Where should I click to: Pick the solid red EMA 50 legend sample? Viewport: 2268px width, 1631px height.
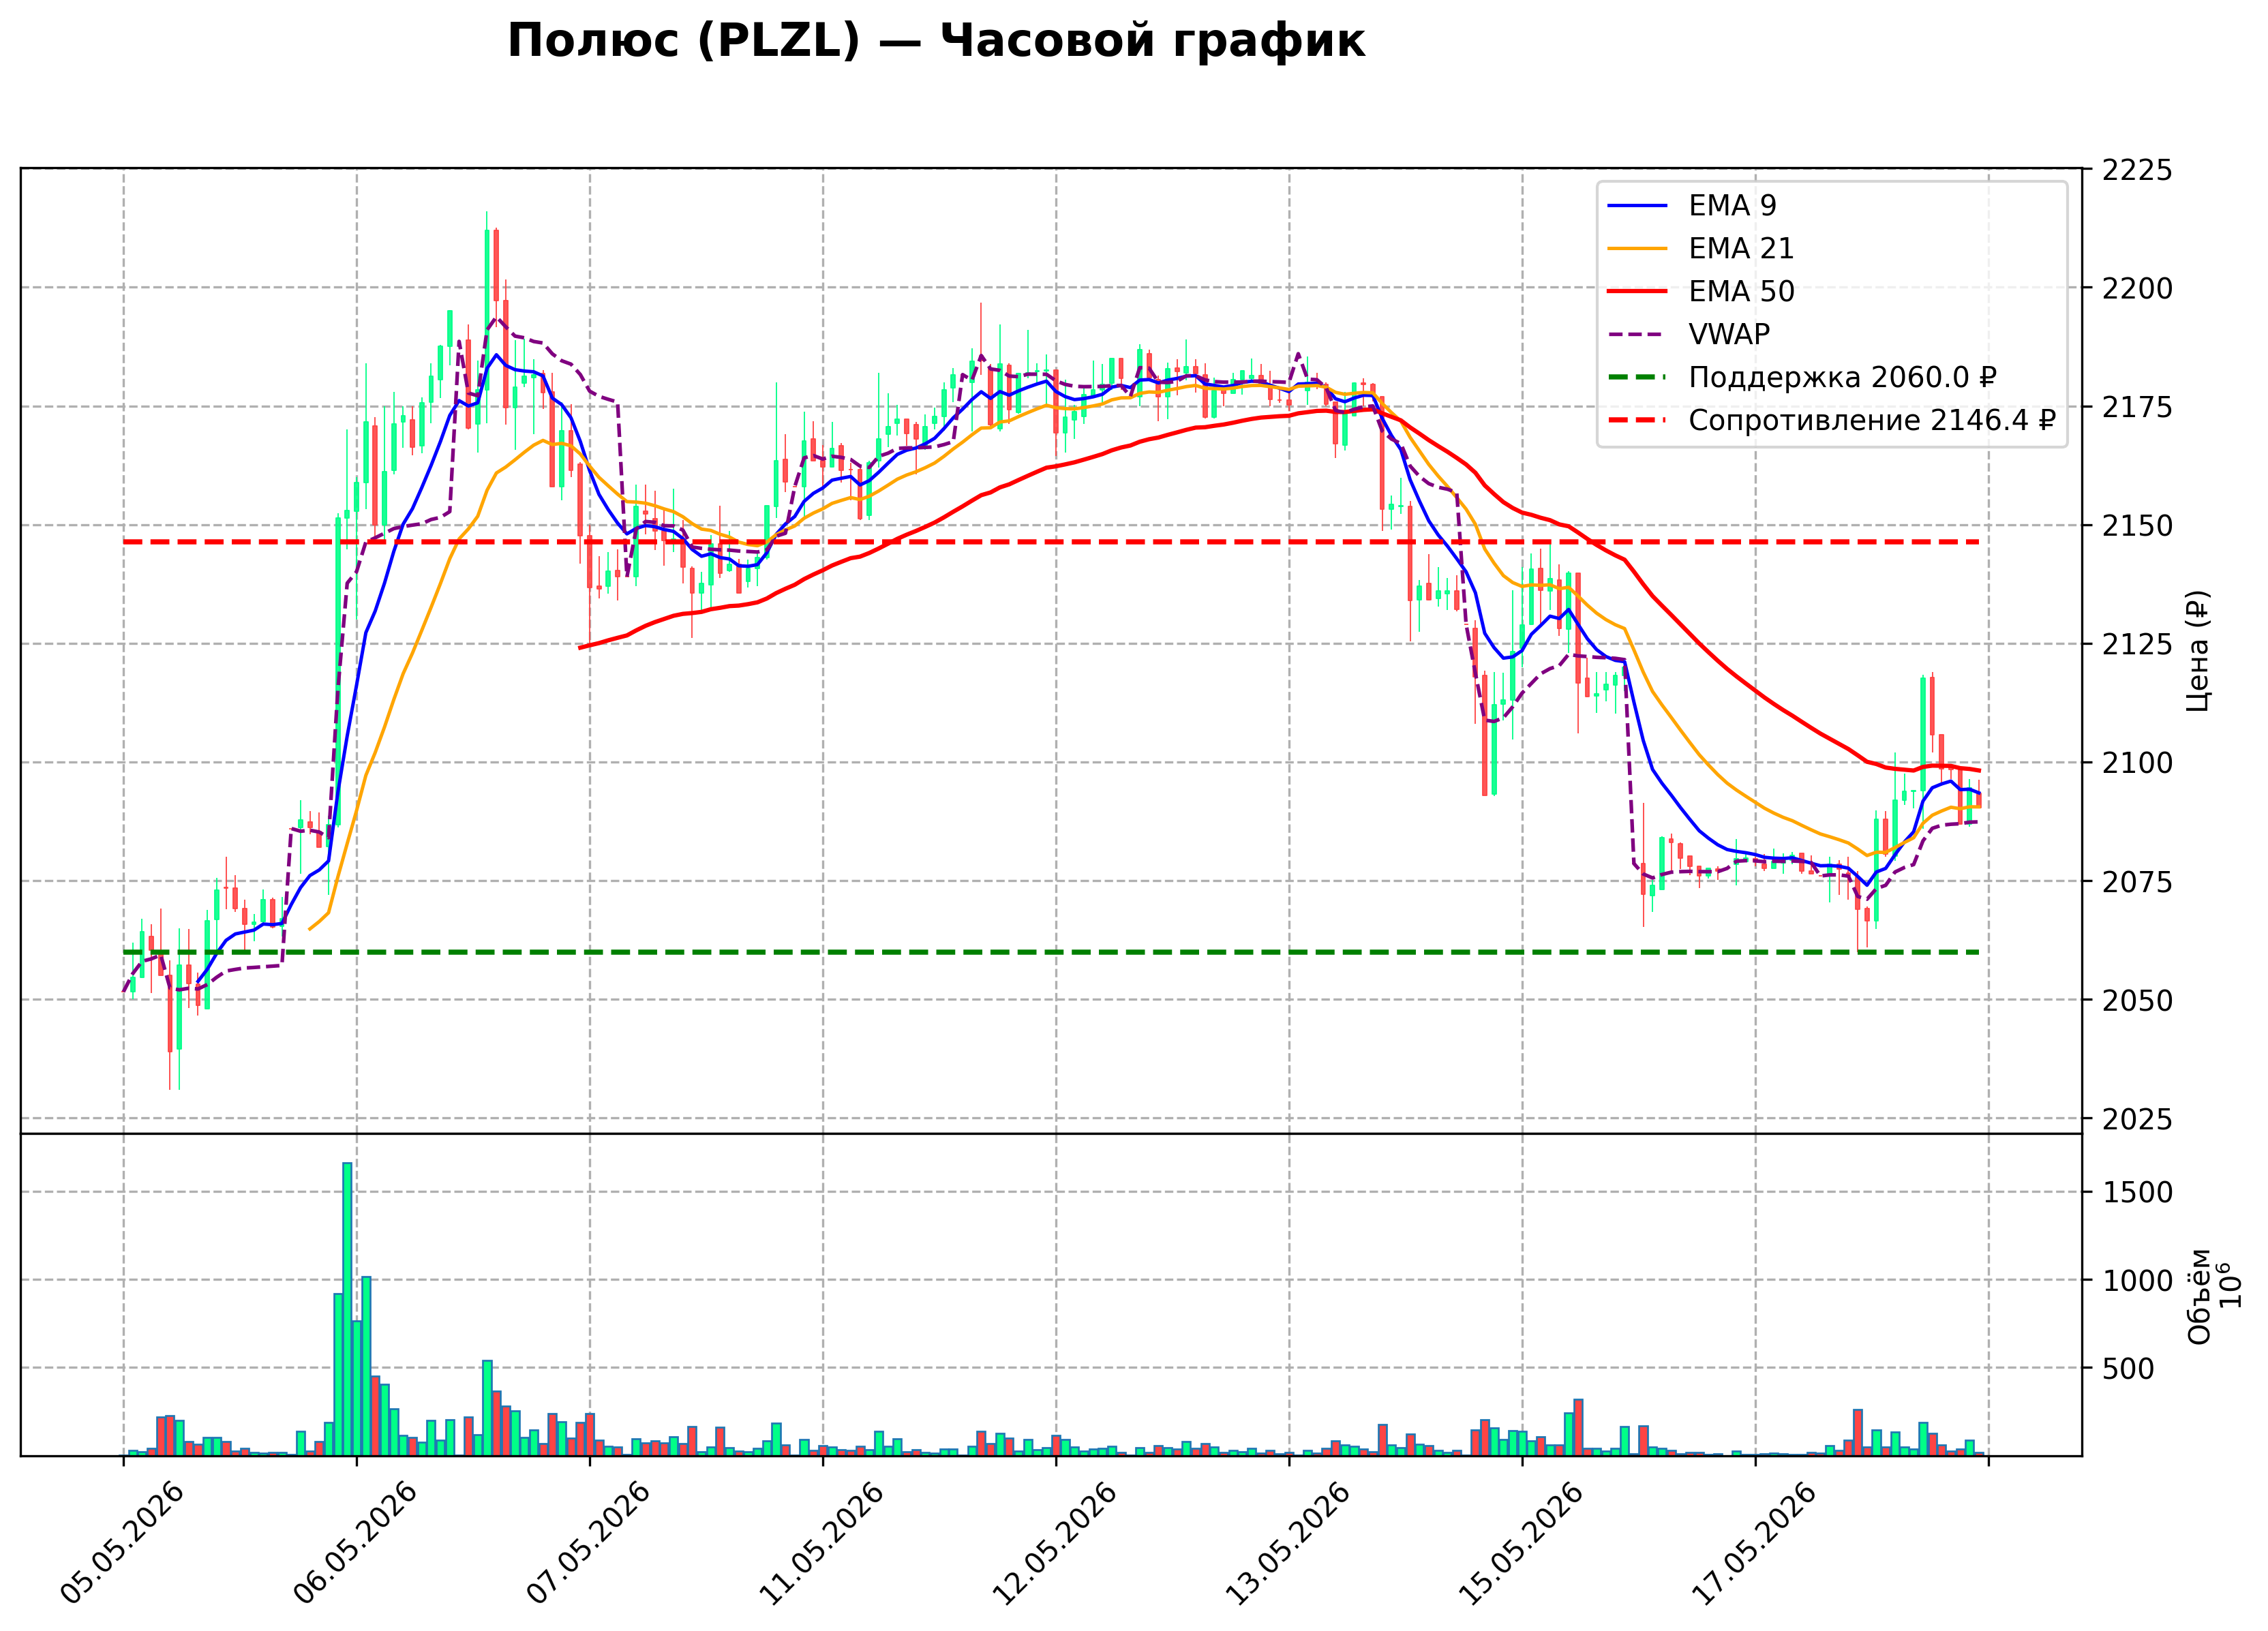point(1637,292)
